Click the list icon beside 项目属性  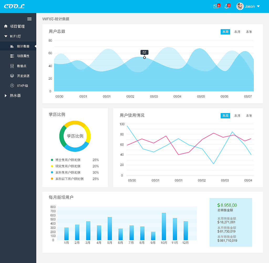12,56
